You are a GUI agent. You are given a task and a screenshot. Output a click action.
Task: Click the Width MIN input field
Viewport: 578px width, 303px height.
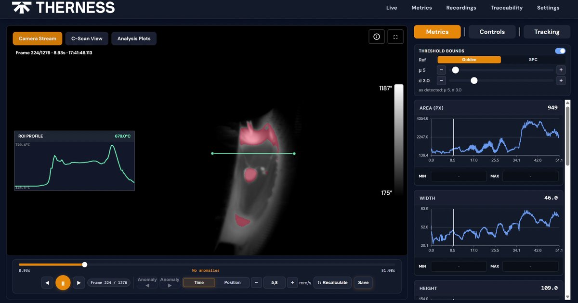[x=459, y=266]
